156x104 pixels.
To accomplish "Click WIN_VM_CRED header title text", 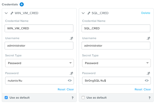I will click(26, 13).
